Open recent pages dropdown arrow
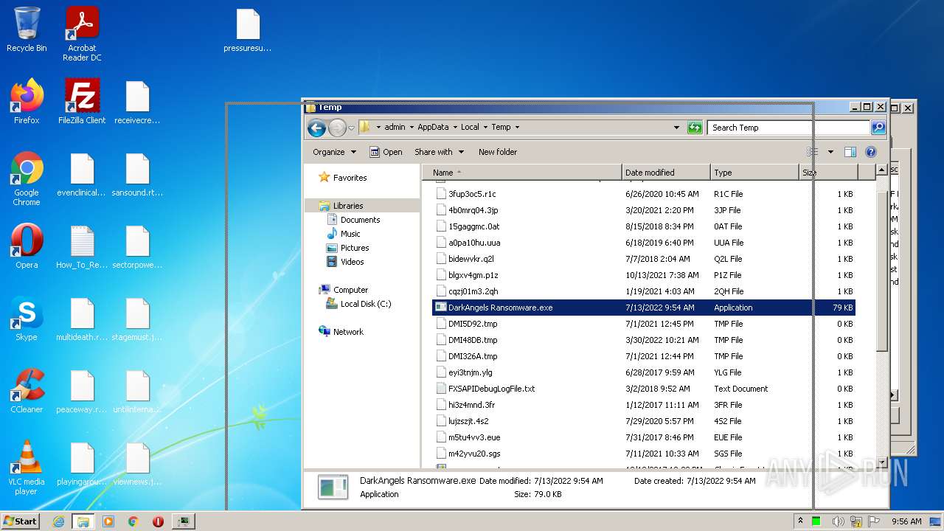 352,128
